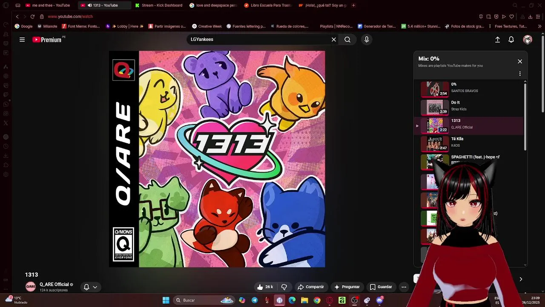
Task: Open more actions ellipsis below video
Action: click(404, 287)
